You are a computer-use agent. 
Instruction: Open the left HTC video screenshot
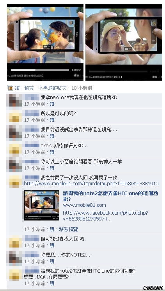point(45,43)
